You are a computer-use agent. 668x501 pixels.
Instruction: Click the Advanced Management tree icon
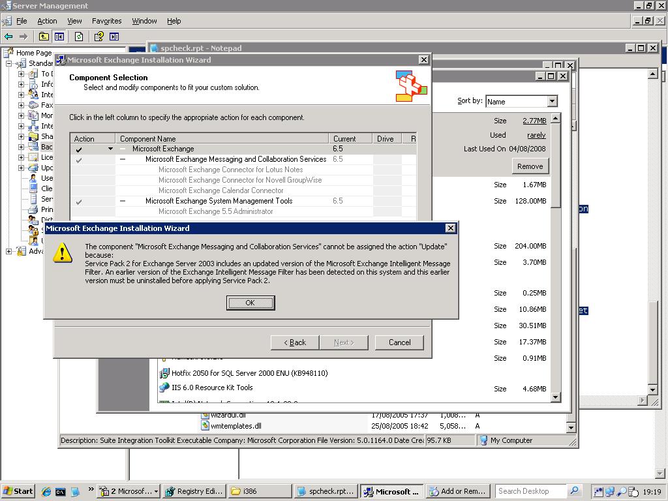[21, 251]
